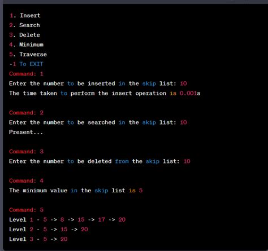The height and width of the screenshot is (251, 268).
Task: Click the 'Level 1' traversal line
Action: (67, 220)
